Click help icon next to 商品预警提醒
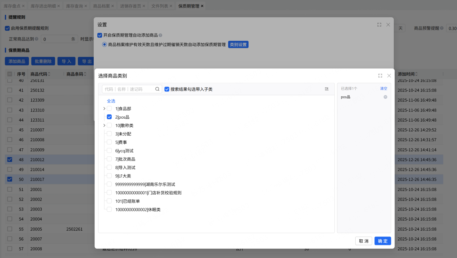Image resolution: width=457 pixels, height=258 pixels. (x=442, y=28)
